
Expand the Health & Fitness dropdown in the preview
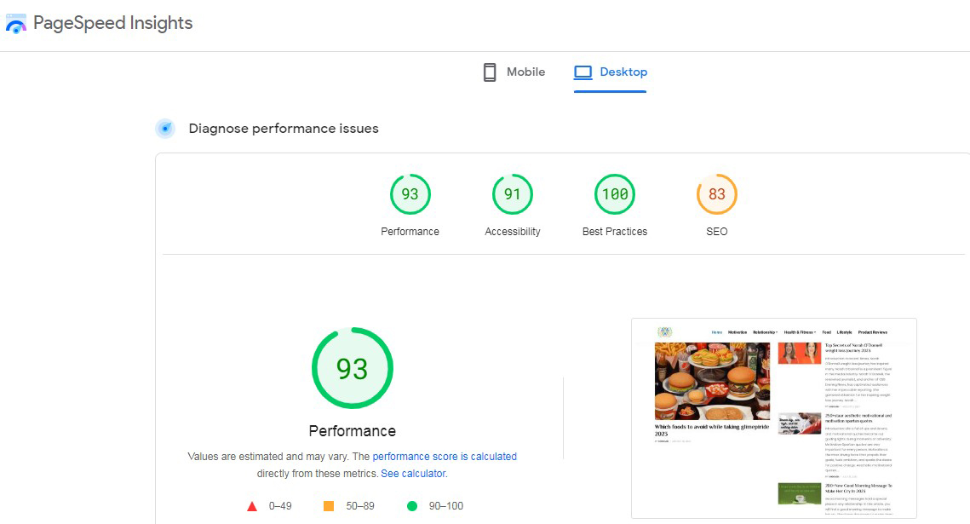[x=799, y=332]
